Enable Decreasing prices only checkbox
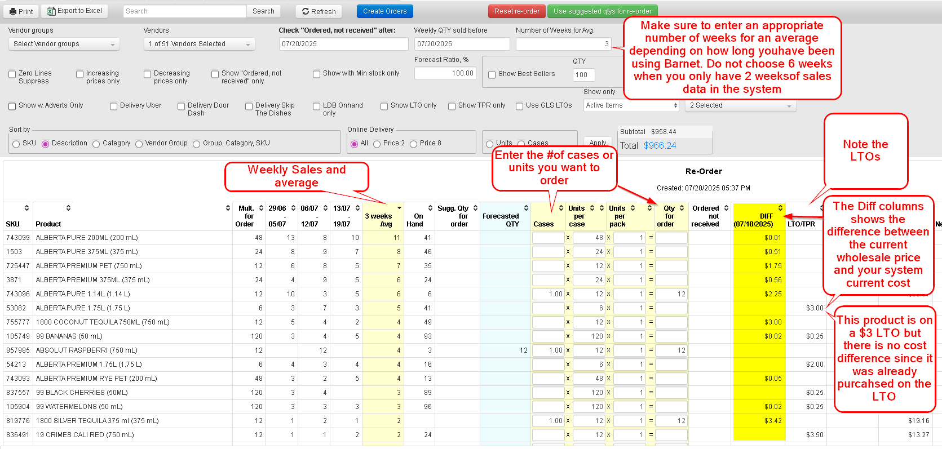This screenshot has width=942, height=449. coord(147,74)
